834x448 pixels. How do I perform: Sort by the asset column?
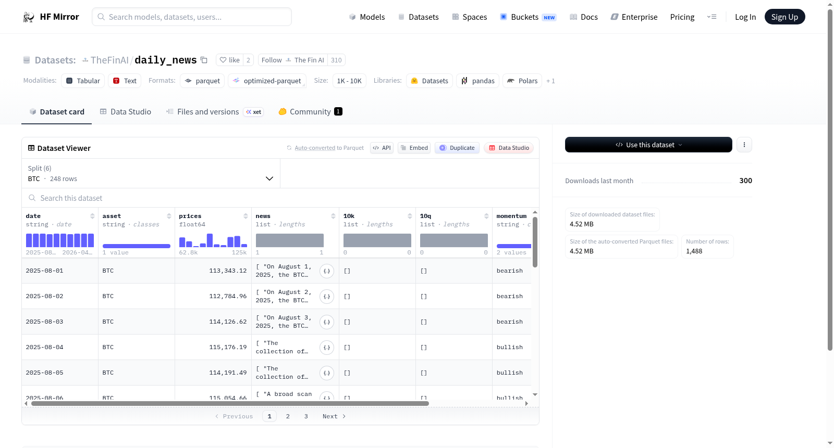(x=169, y=216)
